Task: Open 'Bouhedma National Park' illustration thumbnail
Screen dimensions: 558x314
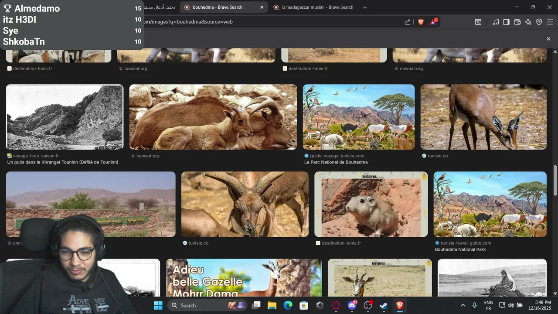Action: coord(490,204)
